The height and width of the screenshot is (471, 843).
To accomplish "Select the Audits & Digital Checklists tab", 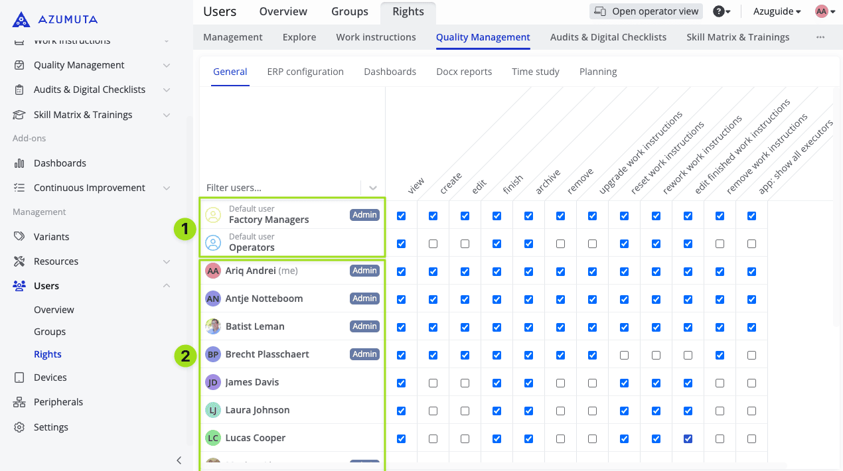I will pyautogui.click(x=608, y=37).
